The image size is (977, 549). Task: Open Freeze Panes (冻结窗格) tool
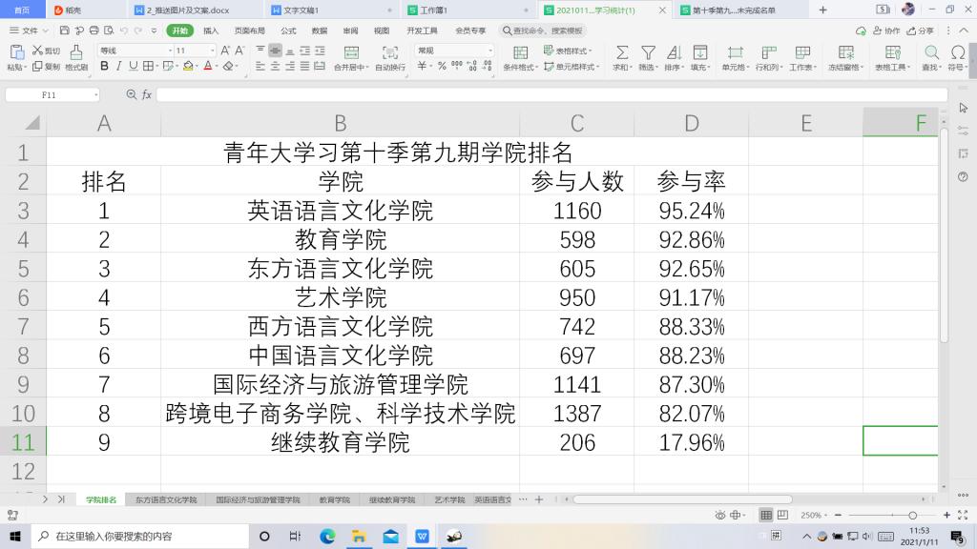pos(845,52)
